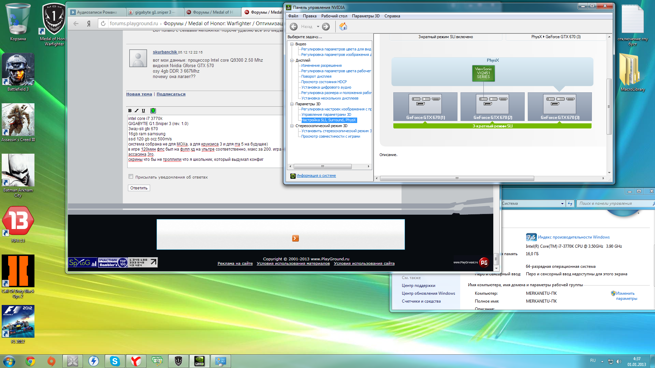This screenshot has height=368, width=655.
Task: Click the Underline formatting icon in reply editor
Action: (143, 110)
